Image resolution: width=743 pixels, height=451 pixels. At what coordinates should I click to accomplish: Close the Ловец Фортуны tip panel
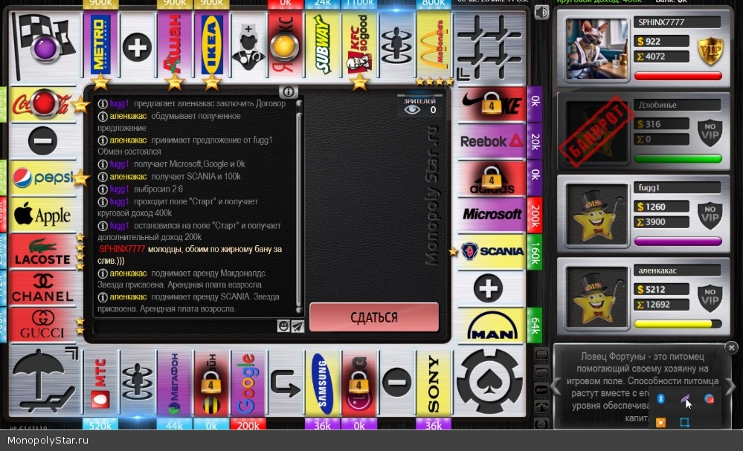(731, 348)
